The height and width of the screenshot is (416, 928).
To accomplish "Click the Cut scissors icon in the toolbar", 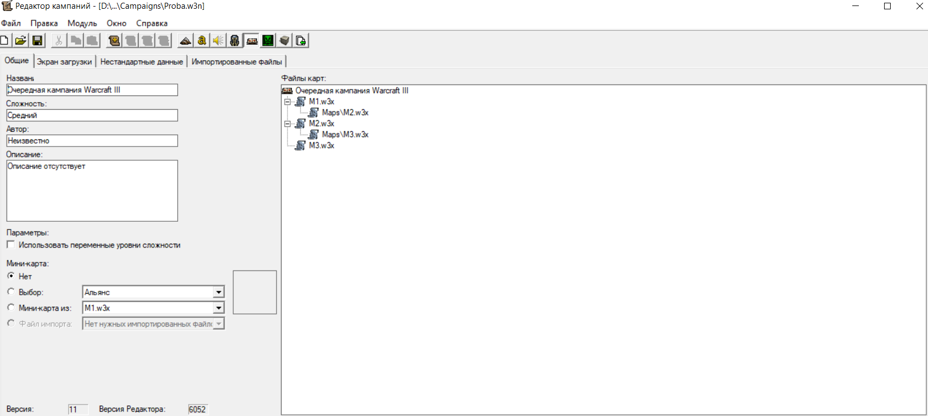I will click(x=59, y=41).
